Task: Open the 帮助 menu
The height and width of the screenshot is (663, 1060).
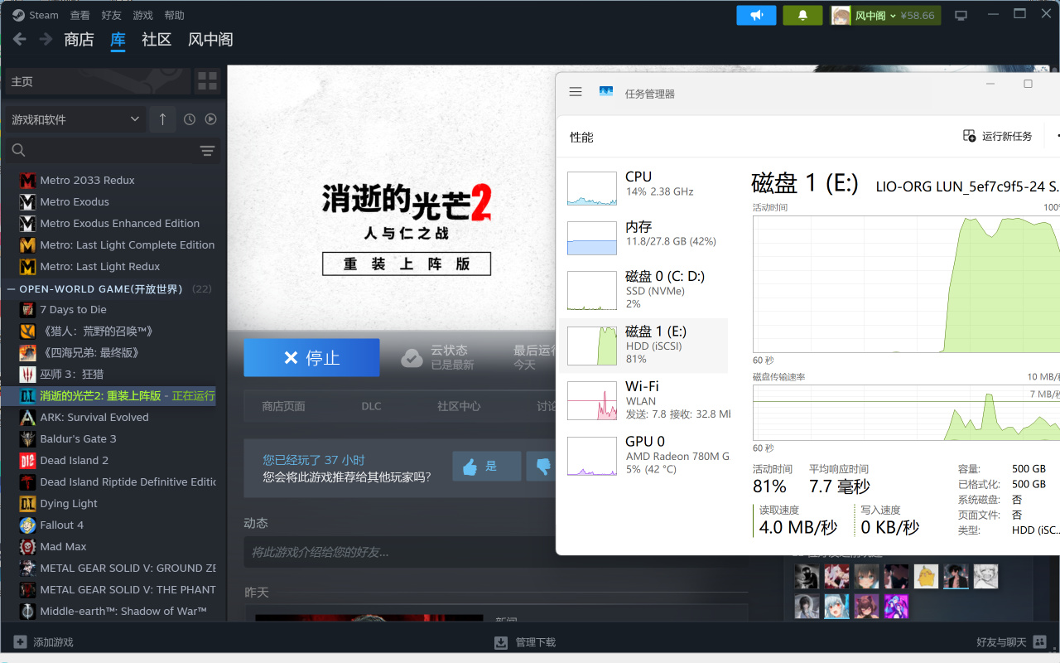Action: click(175, 15)
